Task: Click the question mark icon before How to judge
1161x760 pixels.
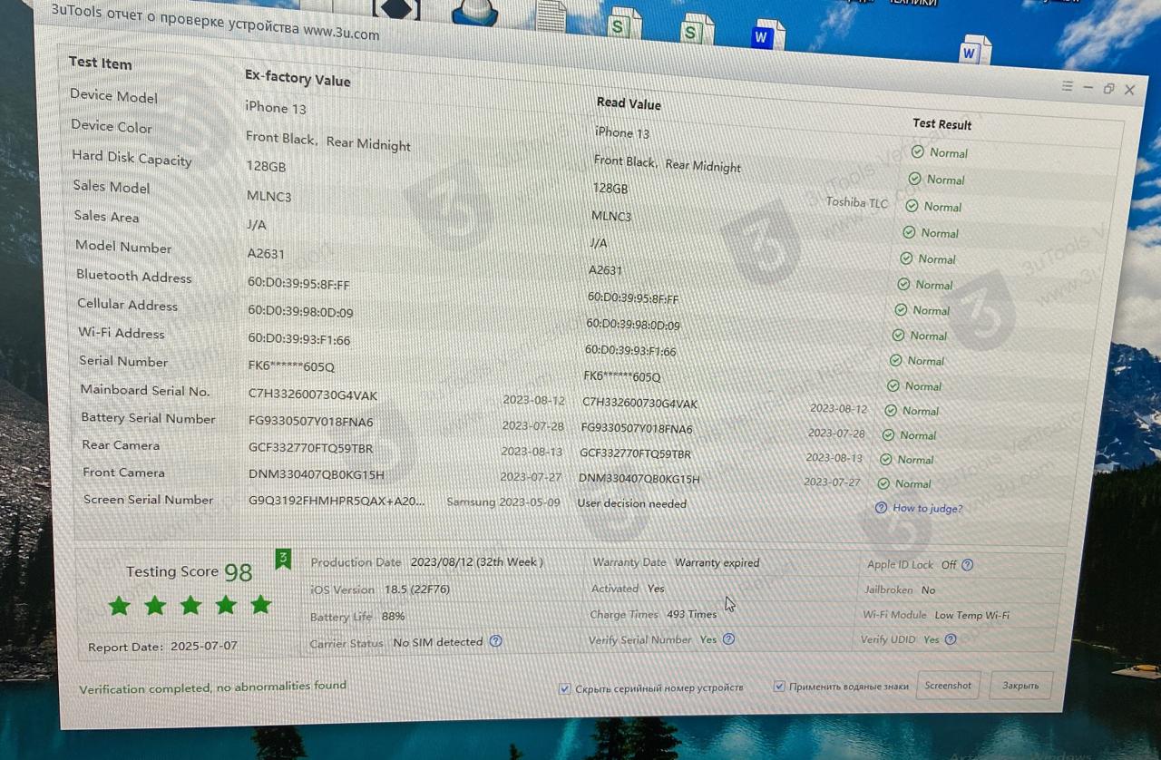Action: (881, 508)
